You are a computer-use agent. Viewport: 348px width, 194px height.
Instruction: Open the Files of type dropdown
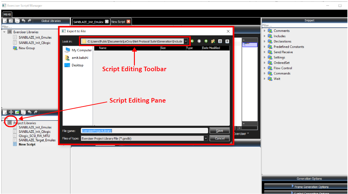(x=206, y=138)
